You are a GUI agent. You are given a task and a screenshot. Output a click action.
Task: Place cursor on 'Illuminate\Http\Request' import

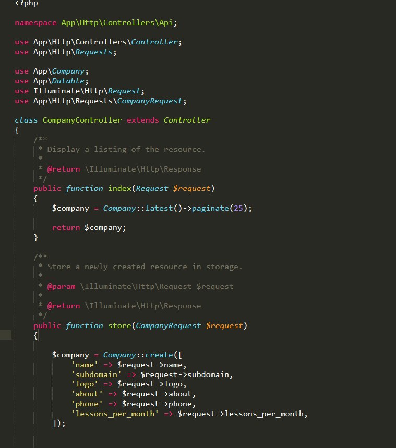(87, 91)
